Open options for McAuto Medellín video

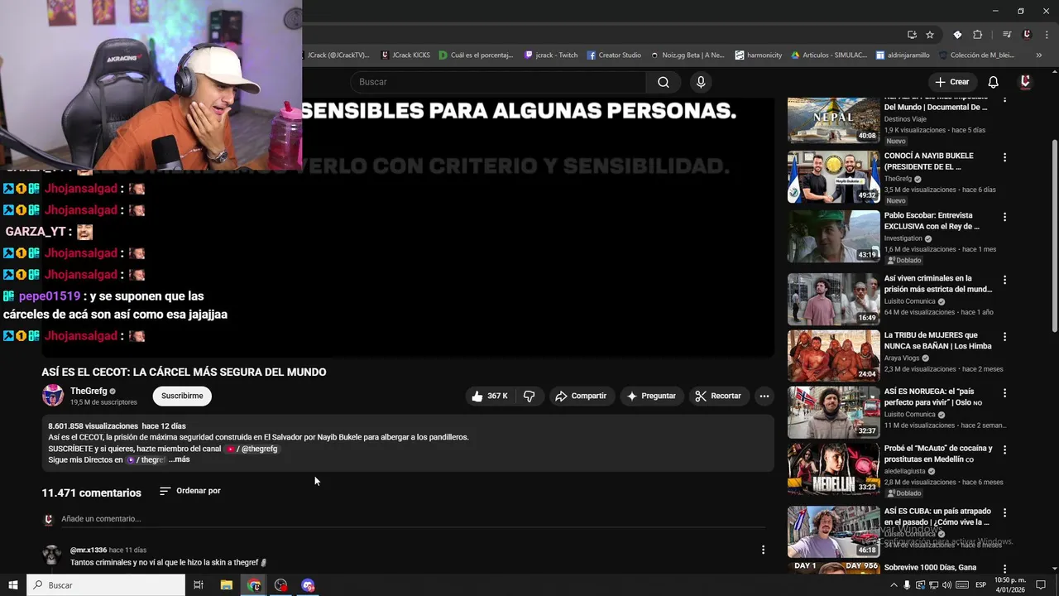[x=1005, y=449]
